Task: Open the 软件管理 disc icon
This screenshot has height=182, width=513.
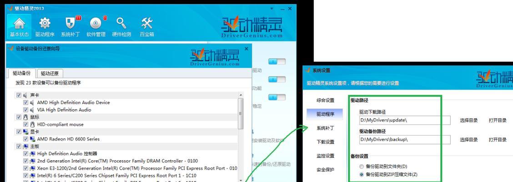Action: [96, 26]
